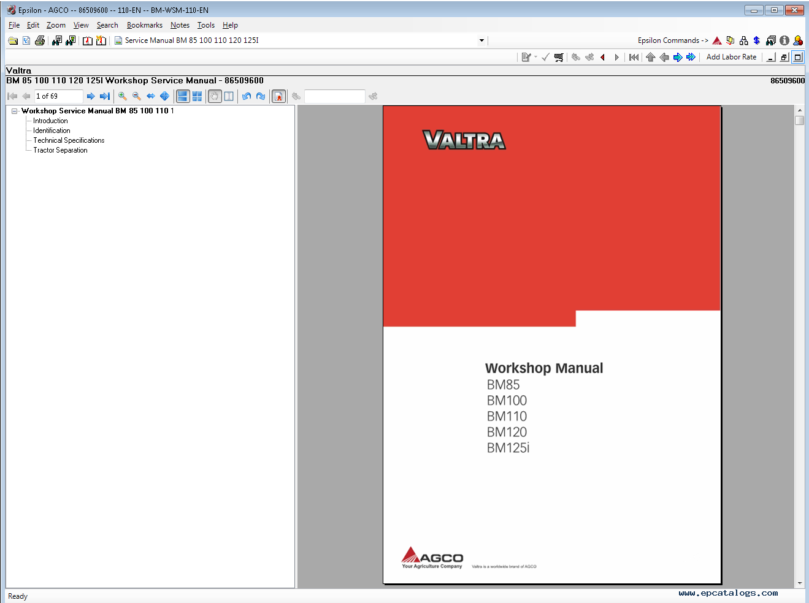This screenshot has height=603, width=809.
Task: Toggle the hand pan tool
Action: coord(215,96)
